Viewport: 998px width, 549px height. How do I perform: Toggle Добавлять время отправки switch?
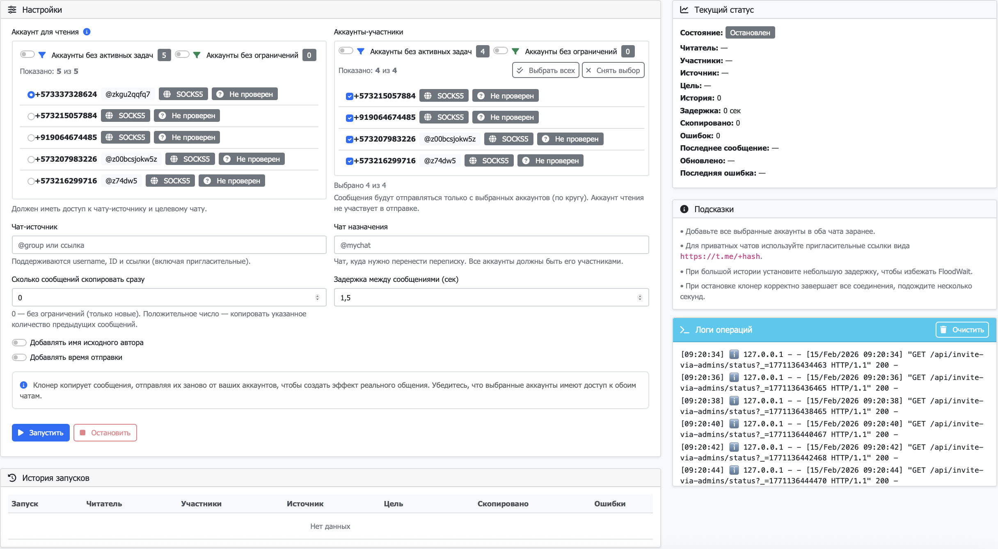[19, 357]
